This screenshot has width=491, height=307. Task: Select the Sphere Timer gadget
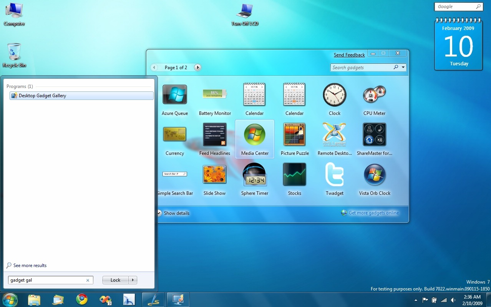[x=255, y=175]
